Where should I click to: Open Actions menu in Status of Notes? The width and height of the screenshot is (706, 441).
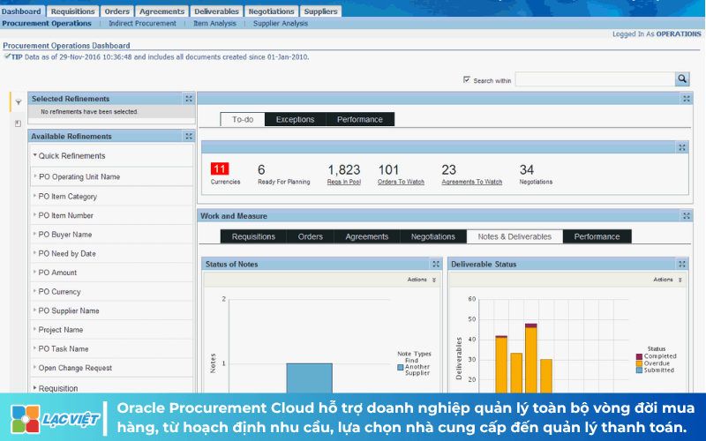pyautogui.click(x=422, y=280)
